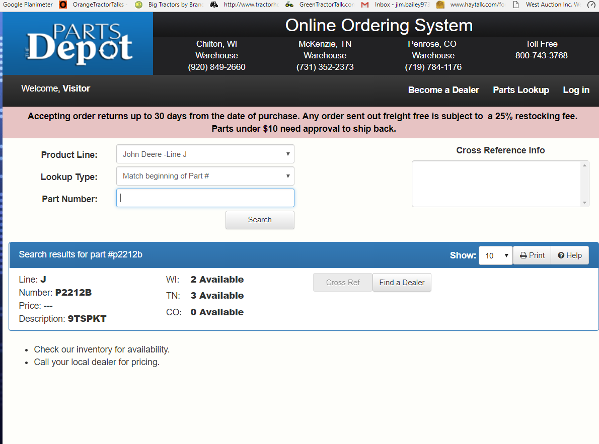Click the Line: J text

[33, 280]
